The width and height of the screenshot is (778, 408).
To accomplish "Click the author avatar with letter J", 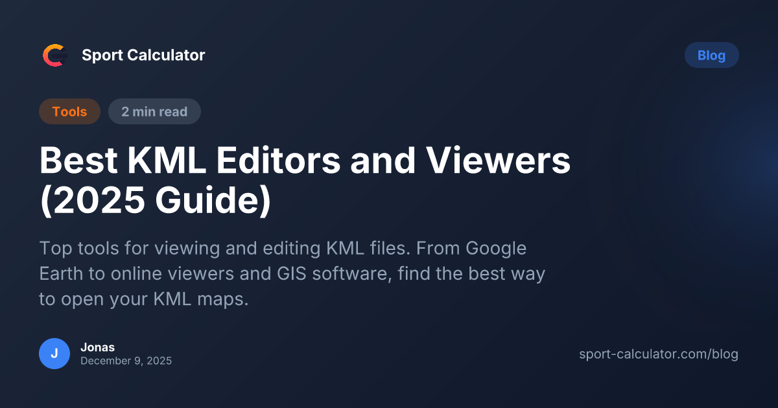I will (54, 354).
